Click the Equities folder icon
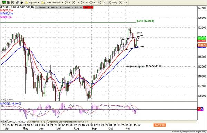 pyautogui.click(x=27, y=3)
